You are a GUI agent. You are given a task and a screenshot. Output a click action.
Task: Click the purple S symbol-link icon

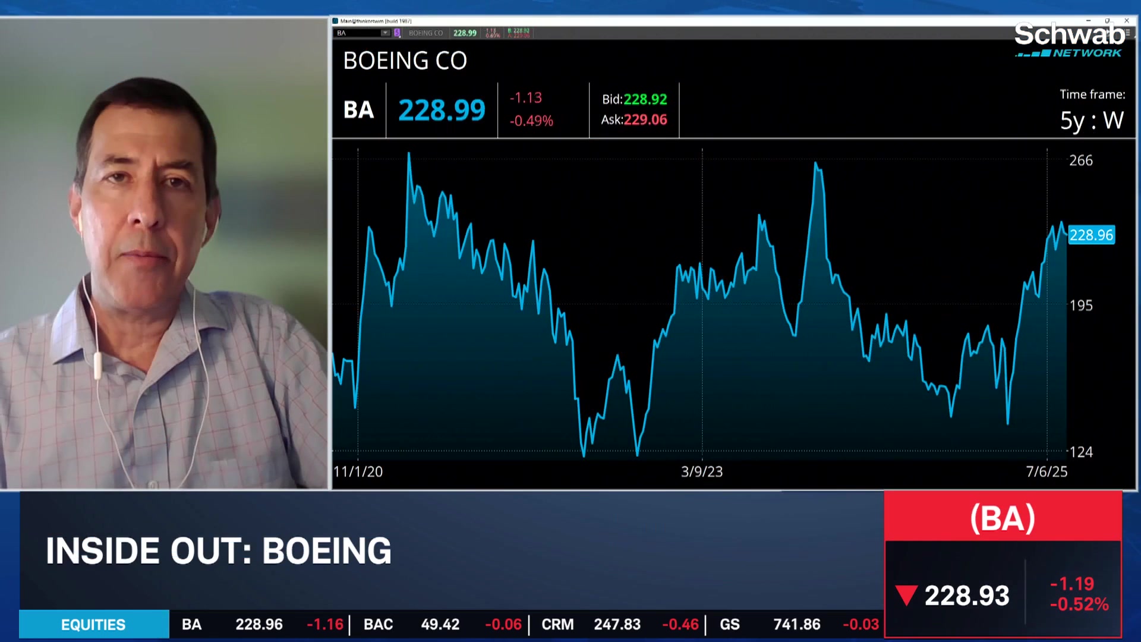pos(397,33)
